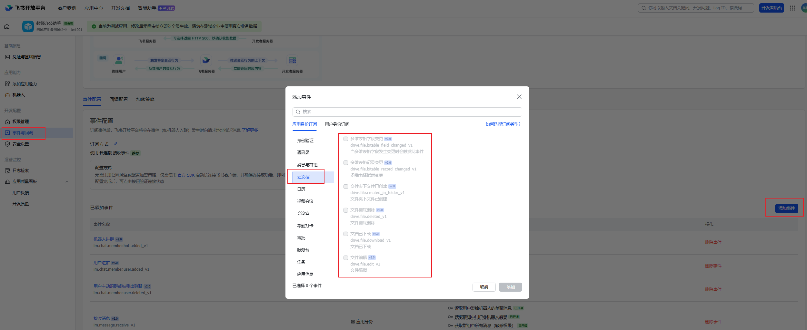
Task: Check the 多维表格字段变更 event checkbox
Action: [x=346, y=139]
